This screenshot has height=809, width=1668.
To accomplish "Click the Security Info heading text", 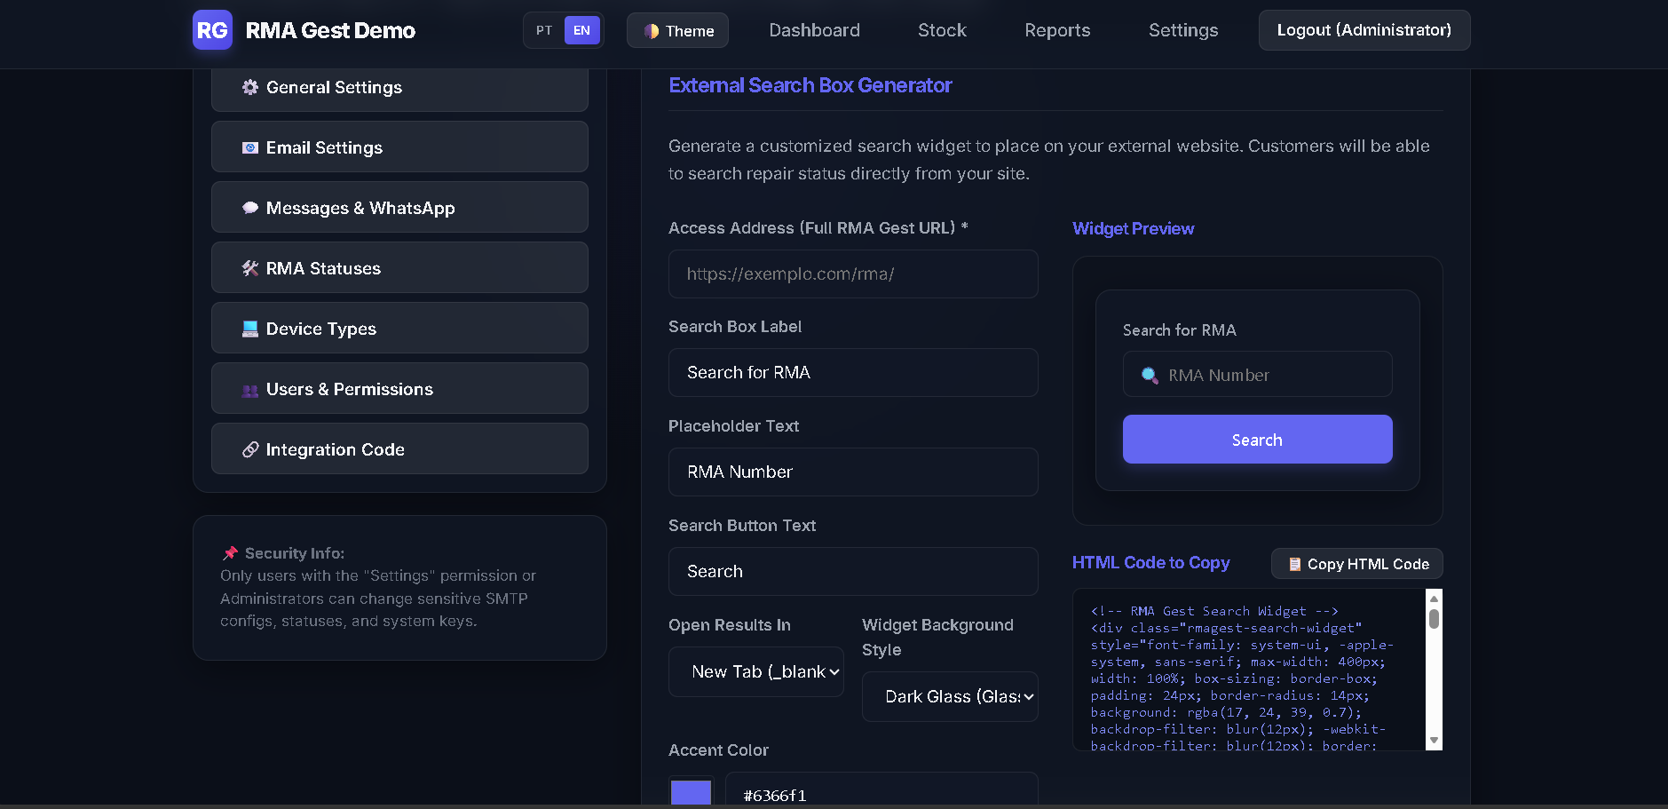I will tap(295, 553).
